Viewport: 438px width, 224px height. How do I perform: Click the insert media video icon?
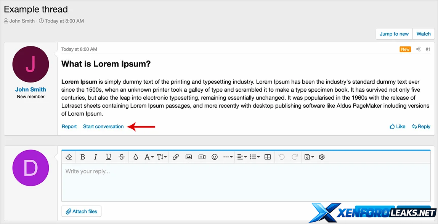202,157
